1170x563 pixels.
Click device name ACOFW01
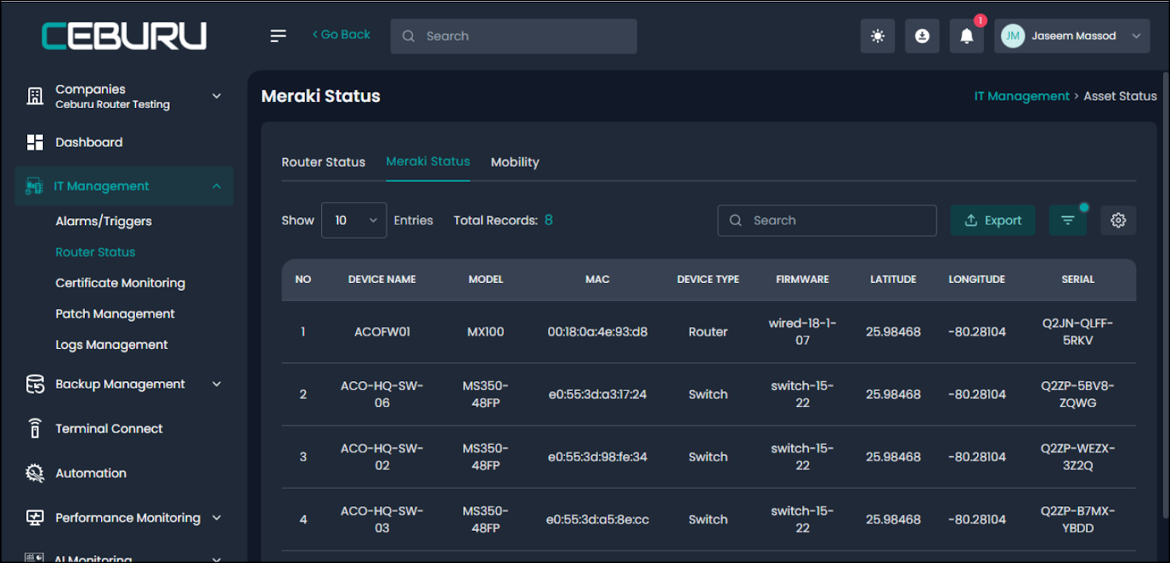click(382, 332)
